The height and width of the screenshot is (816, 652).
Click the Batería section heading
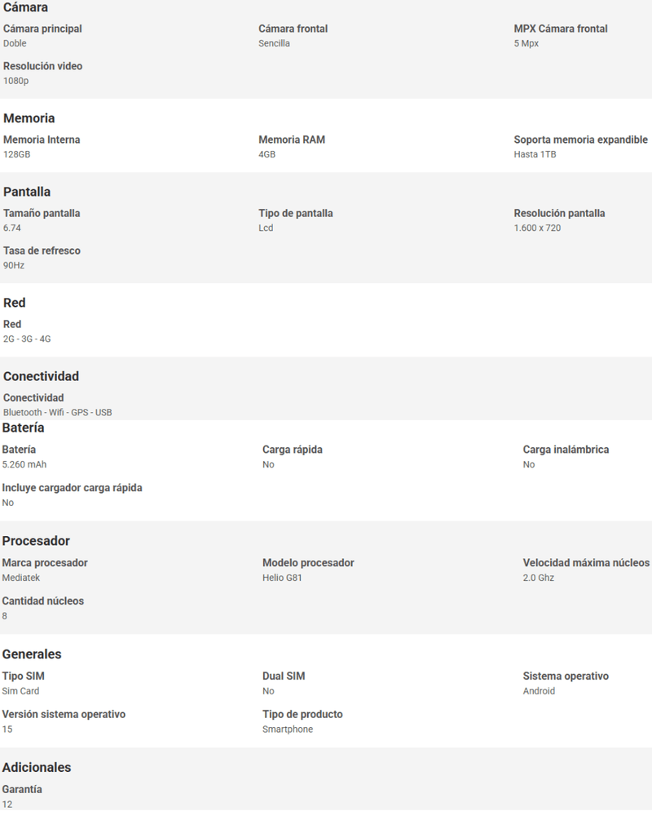(24, 428)
